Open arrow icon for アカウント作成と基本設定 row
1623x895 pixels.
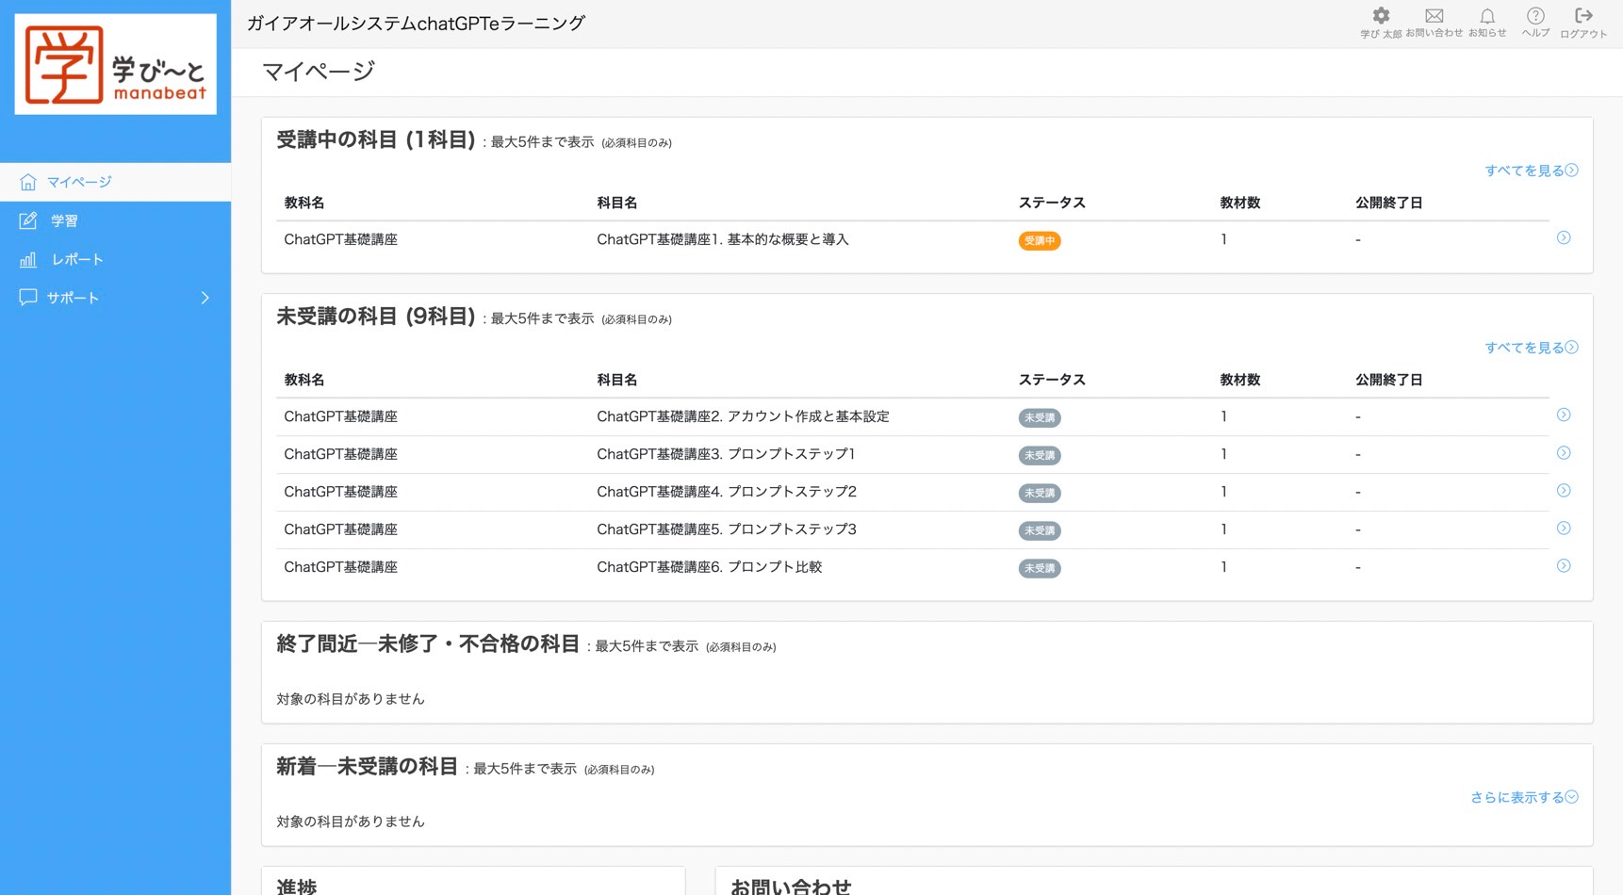coord(1563,415)
